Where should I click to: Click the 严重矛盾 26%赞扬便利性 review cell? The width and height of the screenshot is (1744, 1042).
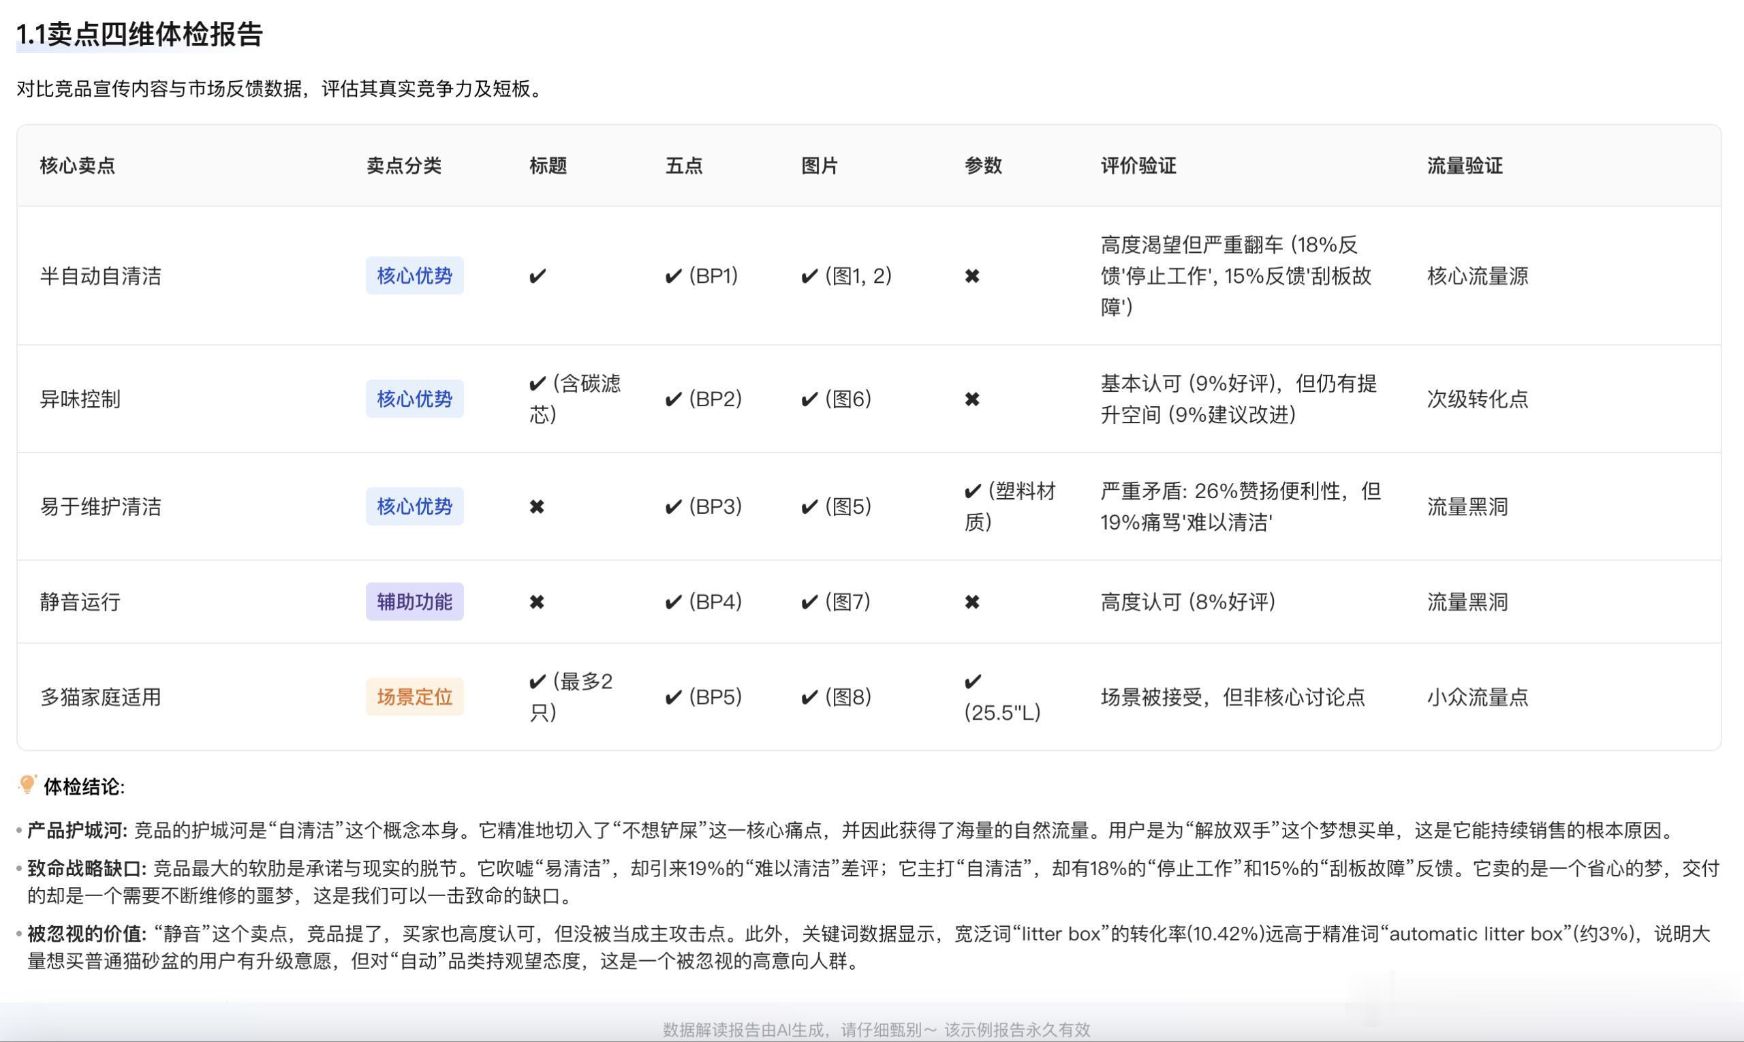coord(1241,506)
